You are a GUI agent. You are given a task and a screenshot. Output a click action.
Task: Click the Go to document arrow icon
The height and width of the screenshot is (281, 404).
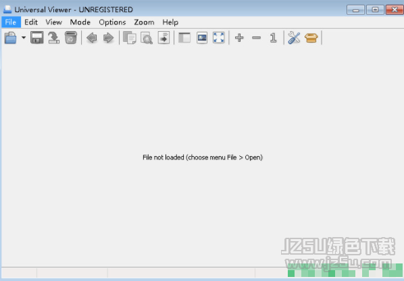164,38
